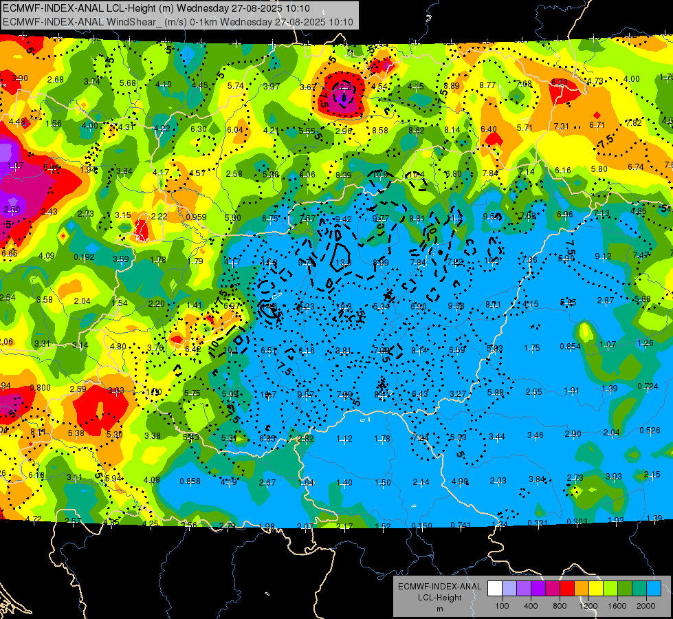This screenshot has height=619, width=673.
Task: Click the legend value label 100
Action: (502, 606)
